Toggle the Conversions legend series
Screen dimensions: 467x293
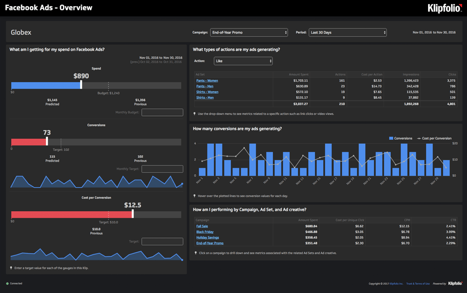point(401,138)
